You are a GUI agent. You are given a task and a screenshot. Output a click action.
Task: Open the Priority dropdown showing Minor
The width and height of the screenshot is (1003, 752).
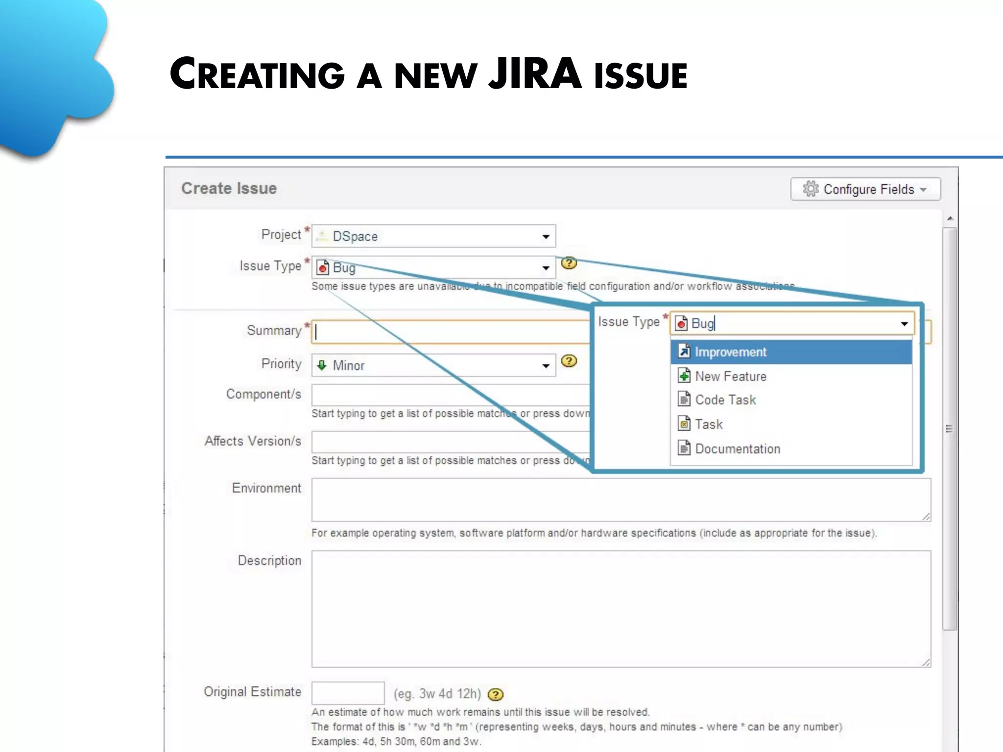pos(433,365)
